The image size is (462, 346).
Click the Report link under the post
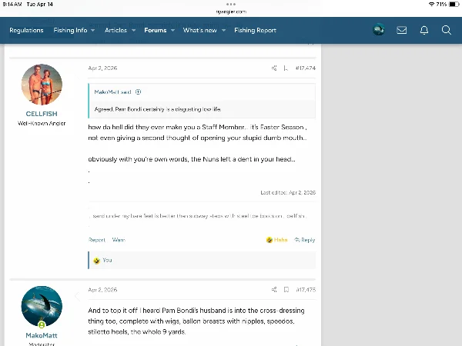[x=96, y=240]
